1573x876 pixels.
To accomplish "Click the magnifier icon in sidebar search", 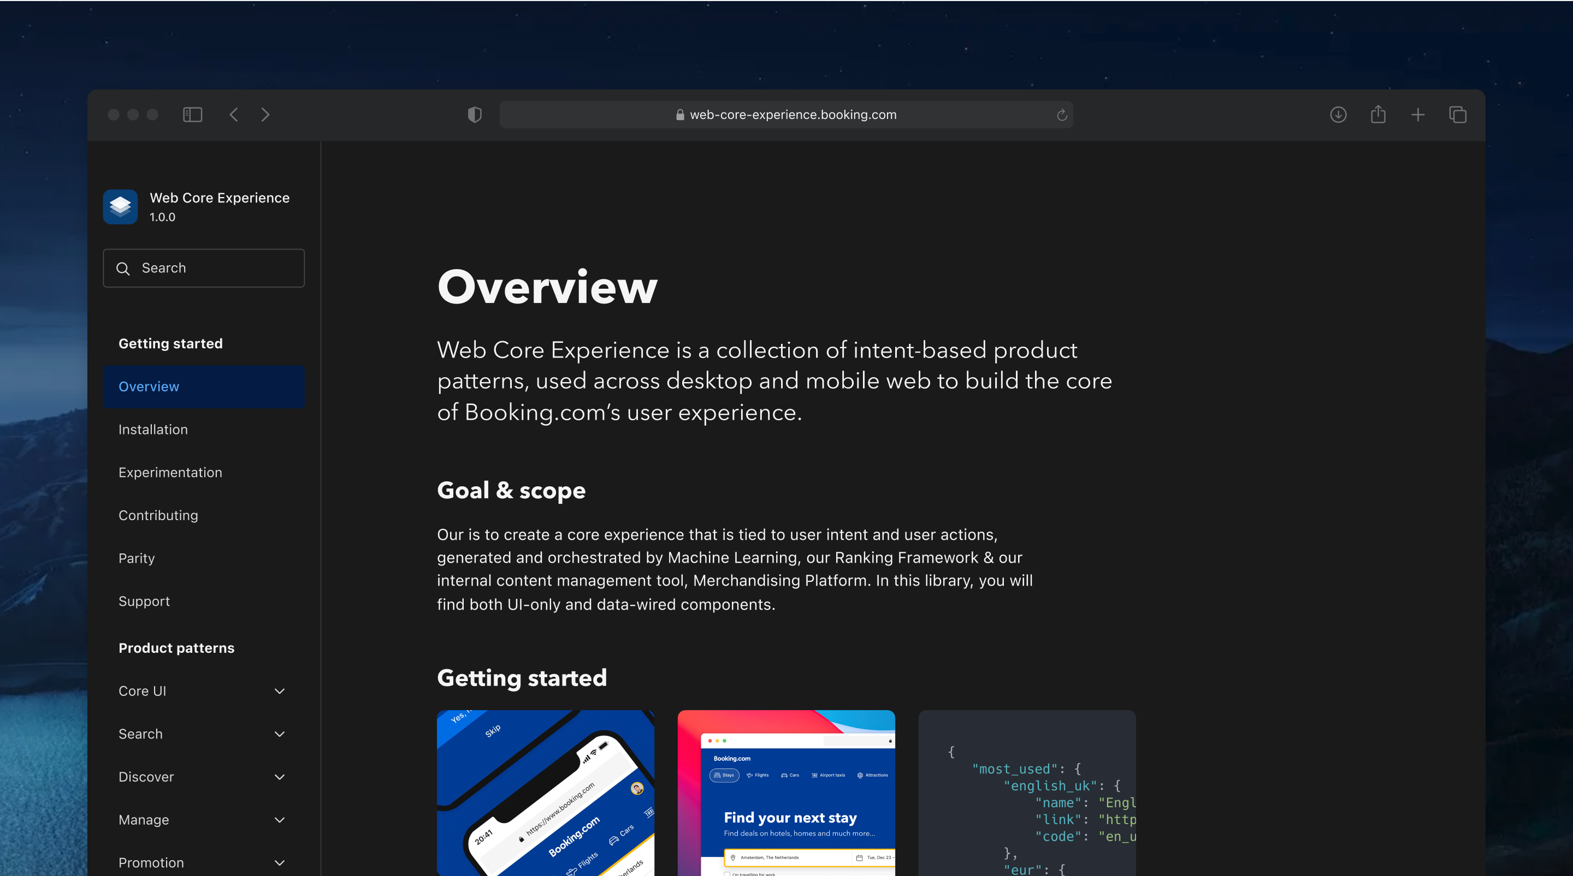I will (123, 269).
